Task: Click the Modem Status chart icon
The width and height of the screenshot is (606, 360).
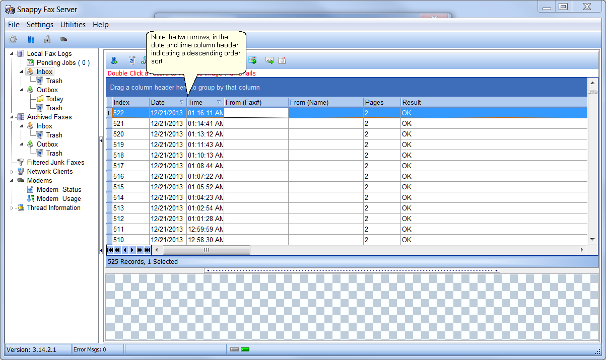Action: click(x=30, y=189)
